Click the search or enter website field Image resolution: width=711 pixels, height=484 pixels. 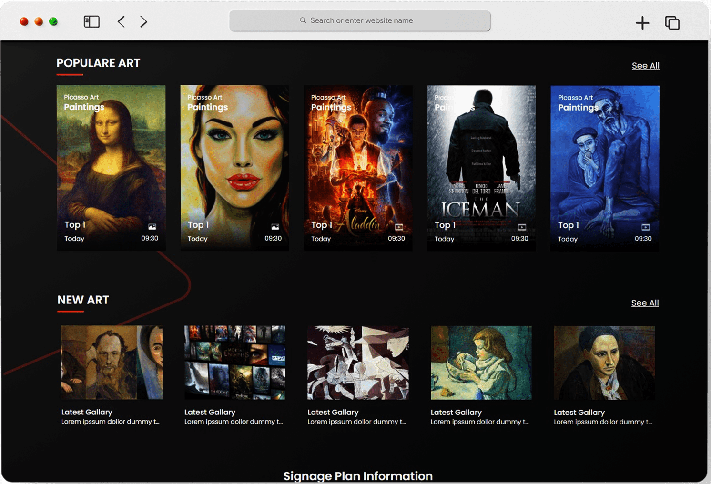(x=360, y=21)
